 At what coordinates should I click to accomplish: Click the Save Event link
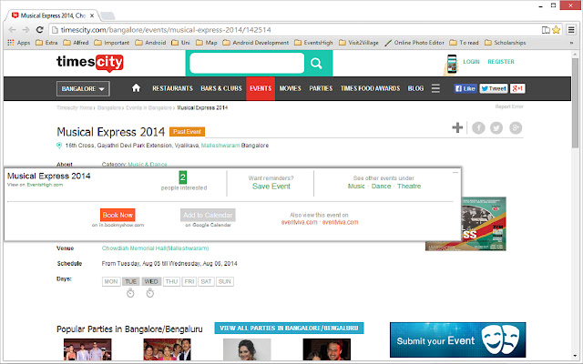tap(271, 187)
